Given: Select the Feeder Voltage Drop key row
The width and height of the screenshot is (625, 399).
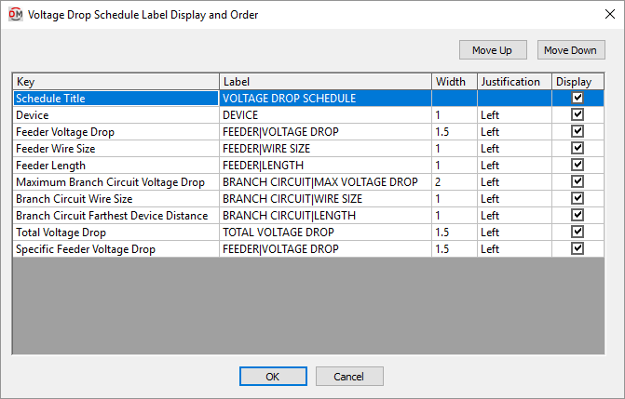Looking at the screenshot, I should click(x=116, y=132).
